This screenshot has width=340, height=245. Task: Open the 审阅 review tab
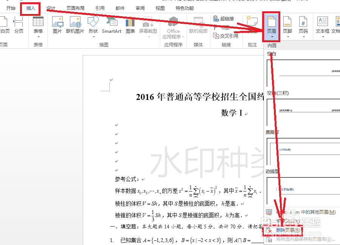pyautogui.click(x=140, y=8)
